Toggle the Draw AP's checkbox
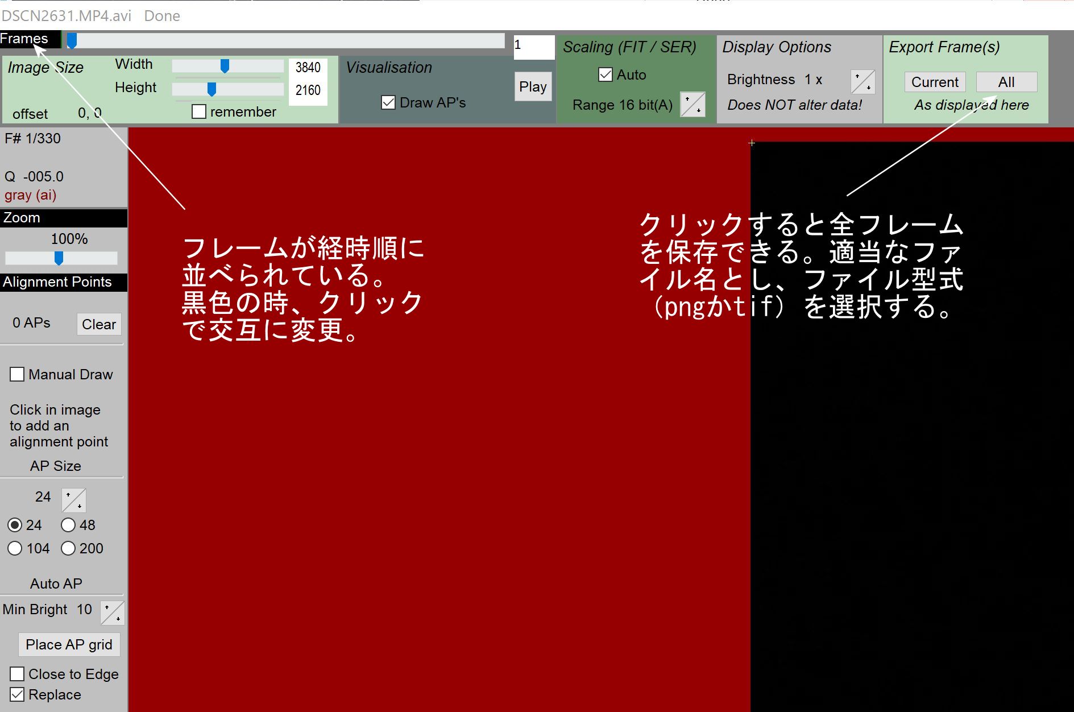The image size is (1074, 712). (388, 103)
